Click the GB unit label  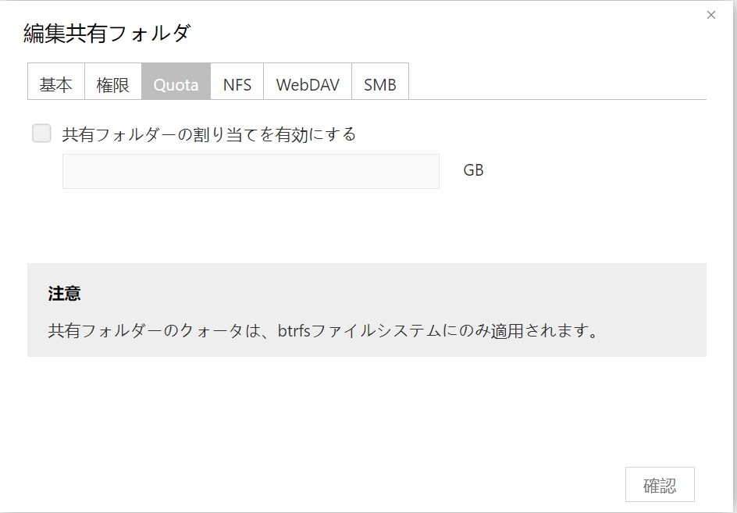click(473, 170)
